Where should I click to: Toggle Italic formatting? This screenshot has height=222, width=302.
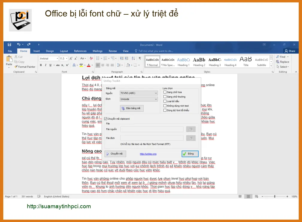(x=46, y=65)
